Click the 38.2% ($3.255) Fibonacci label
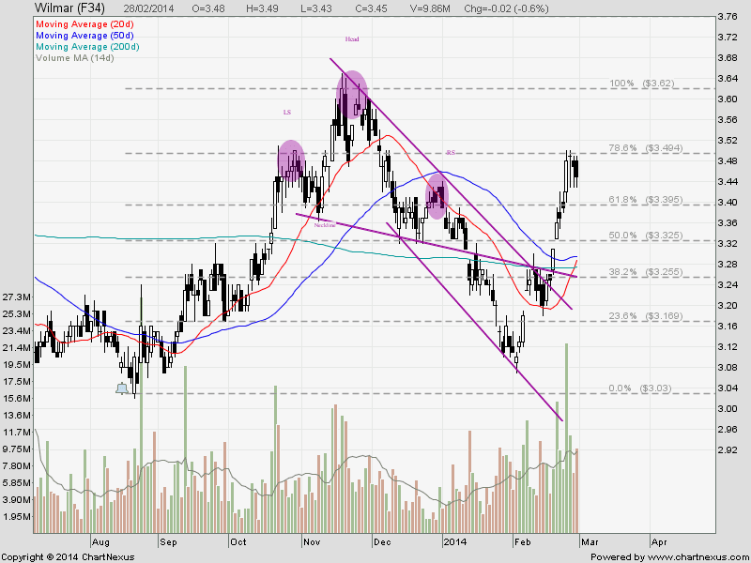 coord(646,272)
